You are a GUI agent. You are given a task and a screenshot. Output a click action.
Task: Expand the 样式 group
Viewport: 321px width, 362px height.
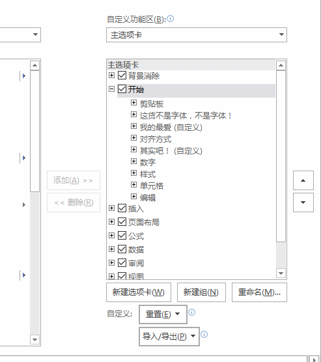point(133,173)
